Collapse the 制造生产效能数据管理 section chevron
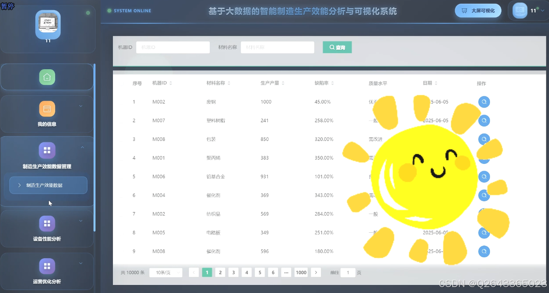Screen dimensions: 549x293 (83, 146)
